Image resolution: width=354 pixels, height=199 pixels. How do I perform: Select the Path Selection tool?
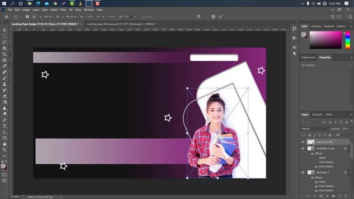click(4, 132)
